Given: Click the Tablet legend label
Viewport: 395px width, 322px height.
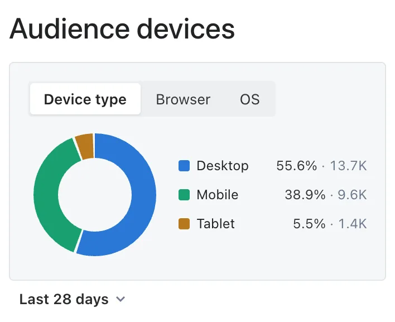Looking at the screenshot, I should click(x=216, y=224).
